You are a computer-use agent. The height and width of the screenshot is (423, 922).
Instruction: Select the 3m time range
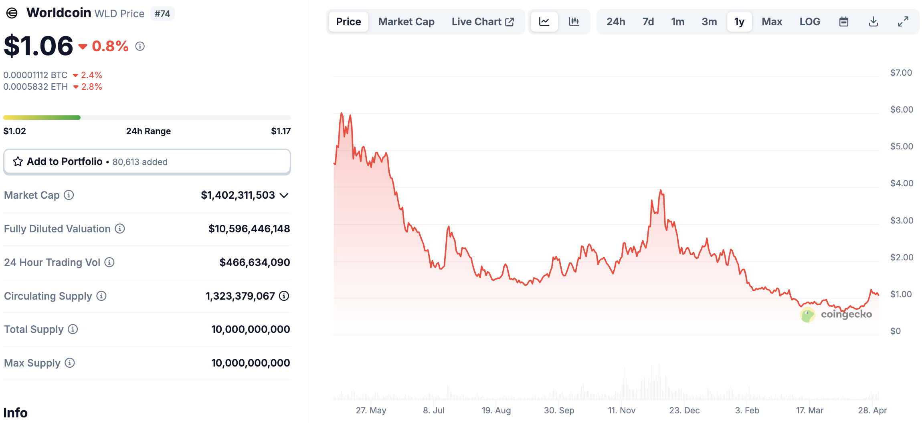click(x=709, y=22)
